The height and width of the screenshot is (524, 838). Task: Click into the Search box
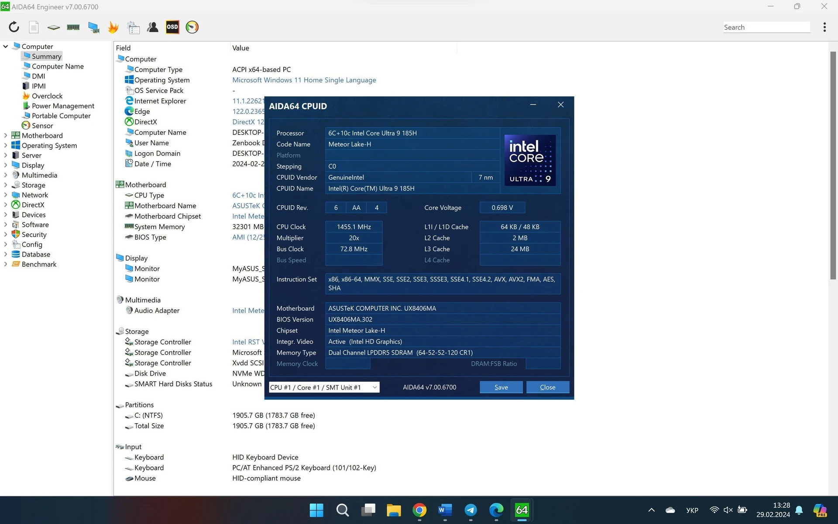(766, 27)
